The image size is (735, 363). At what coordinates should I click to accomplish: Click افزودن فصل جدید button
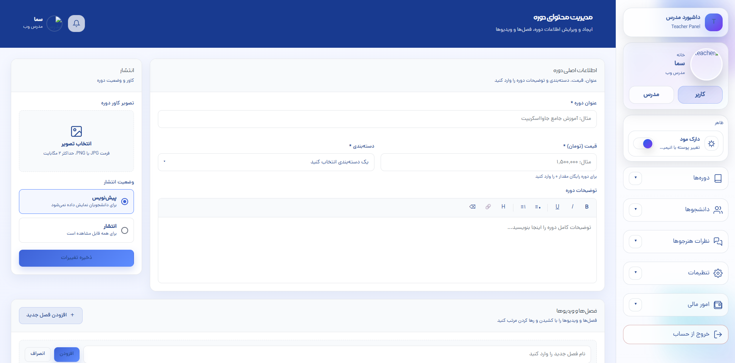[x=51, y=316]
